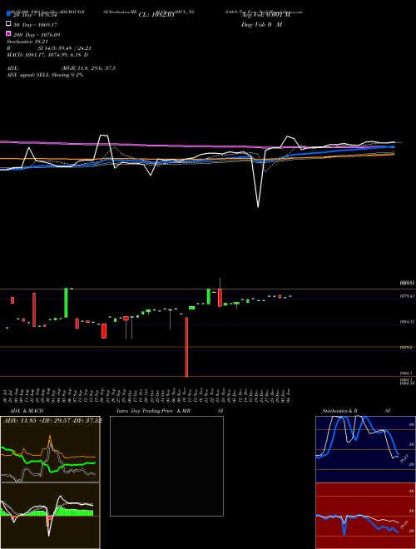
Task: Click the 'Intra Day Trading Price & MR' heading
Action: tap(153, 411)
